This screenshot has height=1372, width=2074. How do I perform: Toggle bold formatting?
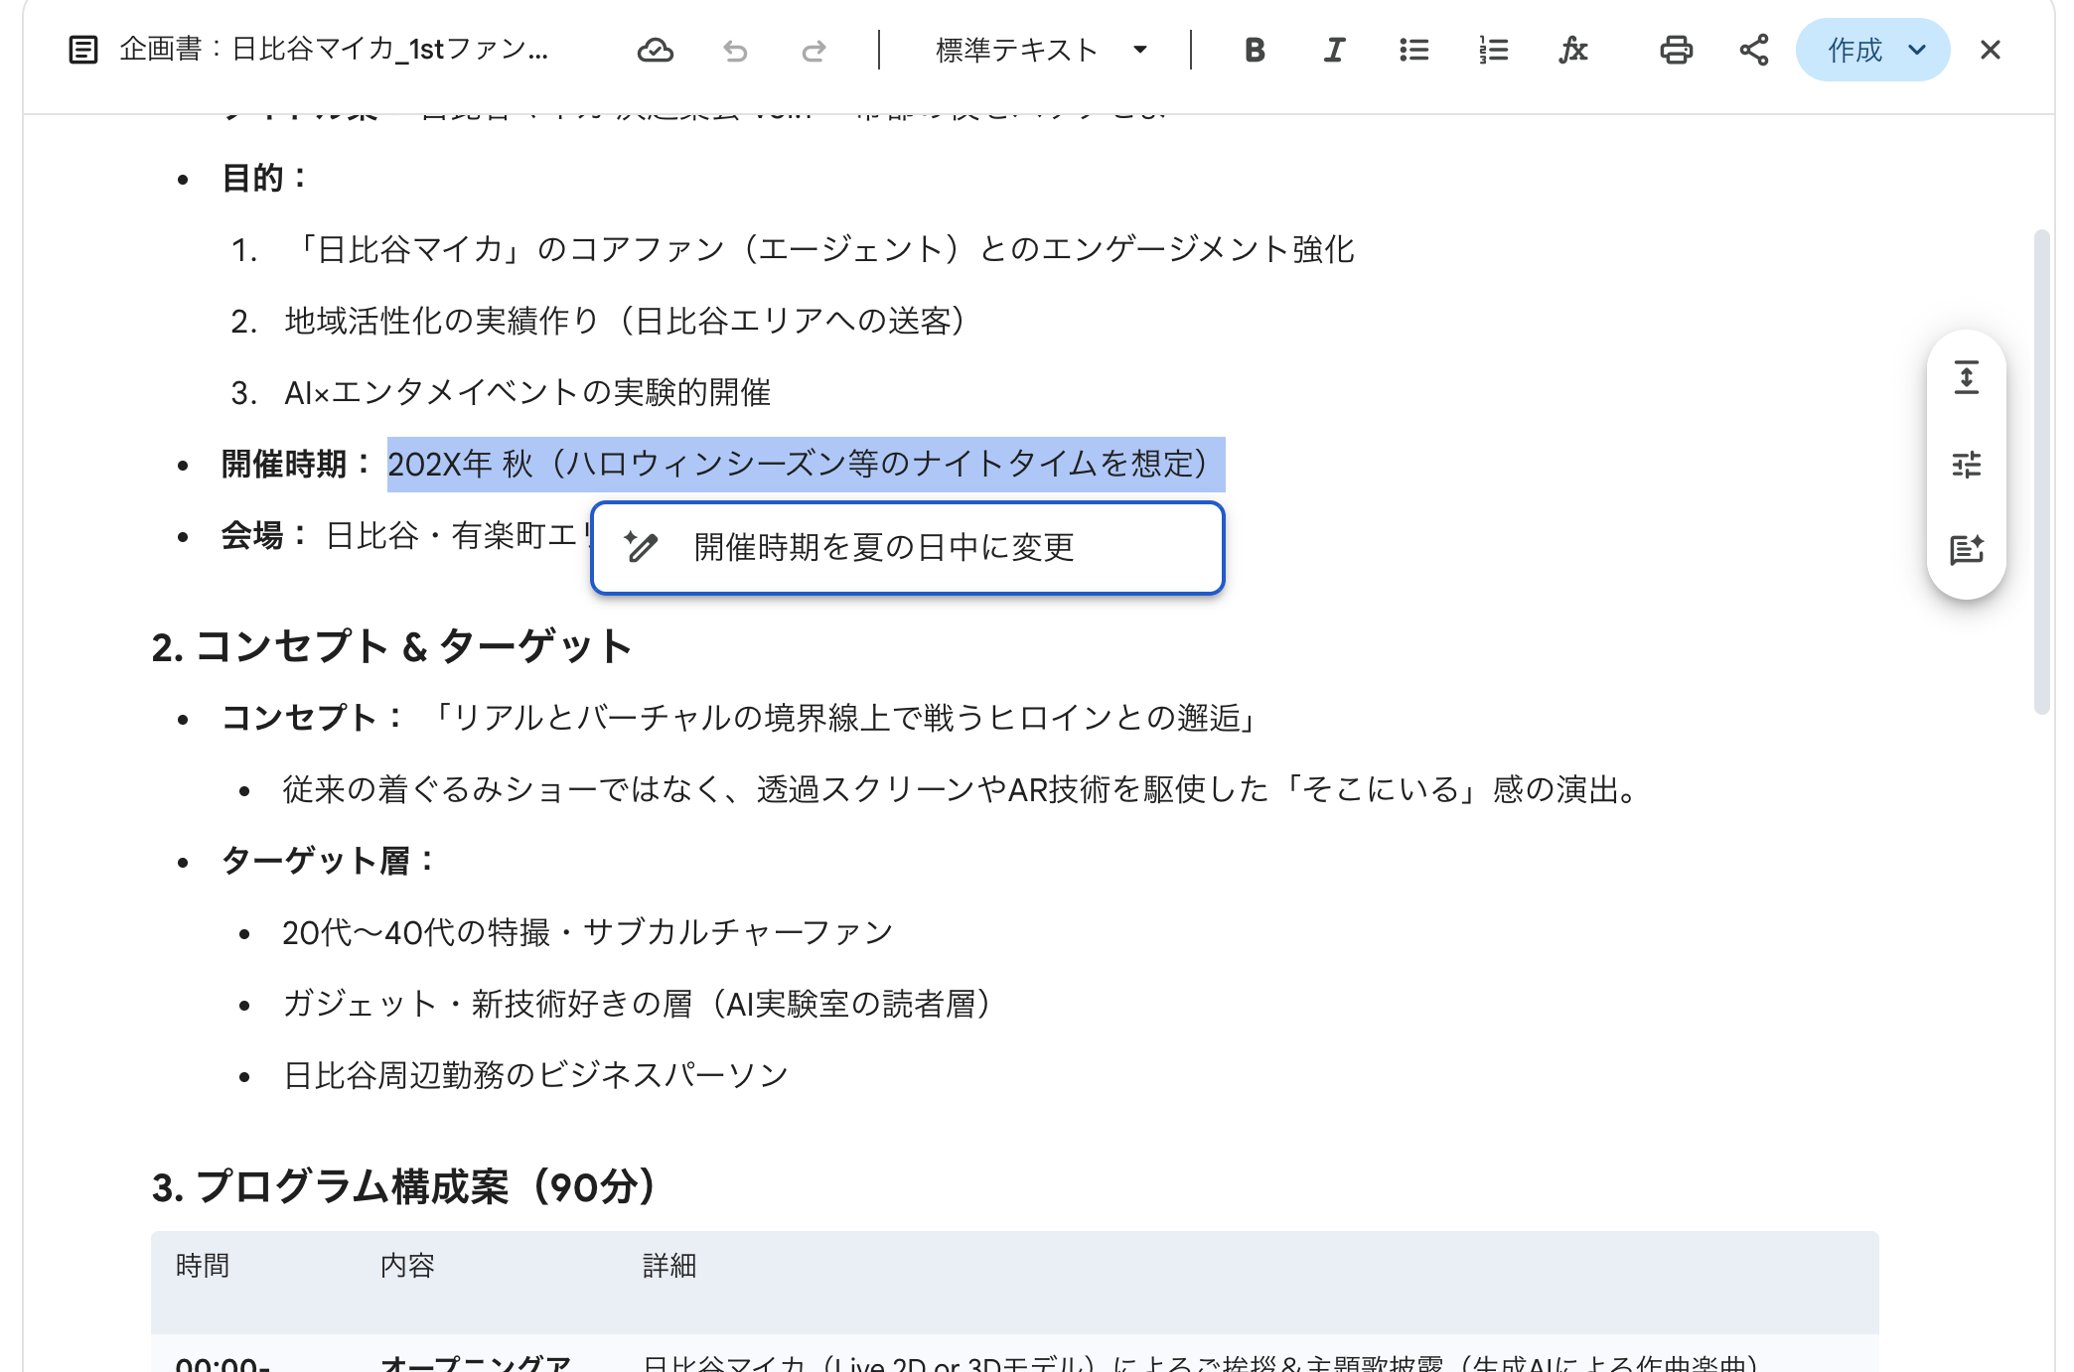tap(1255, 50)
